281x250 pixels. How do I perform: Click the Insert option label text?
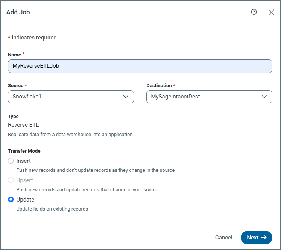point(24,161)
